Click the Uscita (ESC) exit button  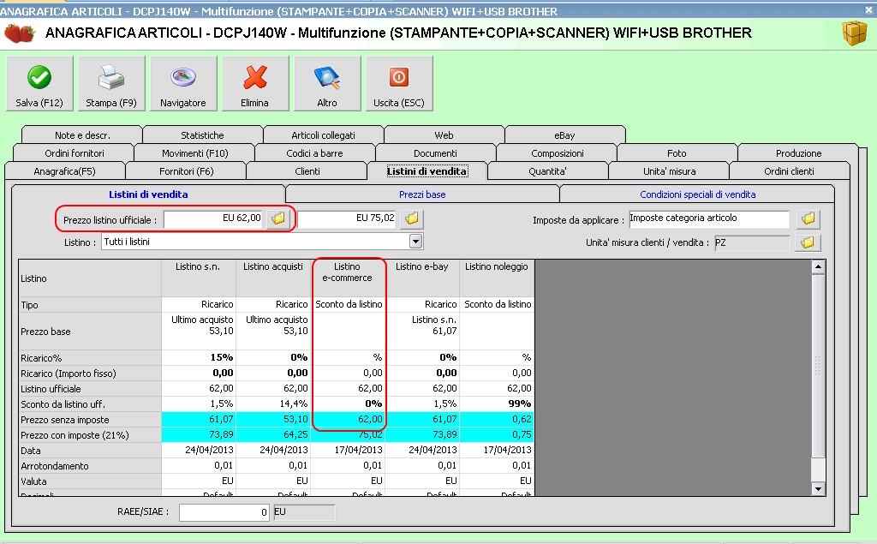(399, 83)
